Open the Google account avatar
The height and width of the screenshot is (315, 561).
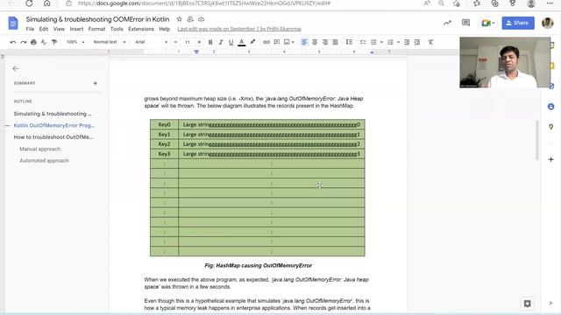(547, 23)
